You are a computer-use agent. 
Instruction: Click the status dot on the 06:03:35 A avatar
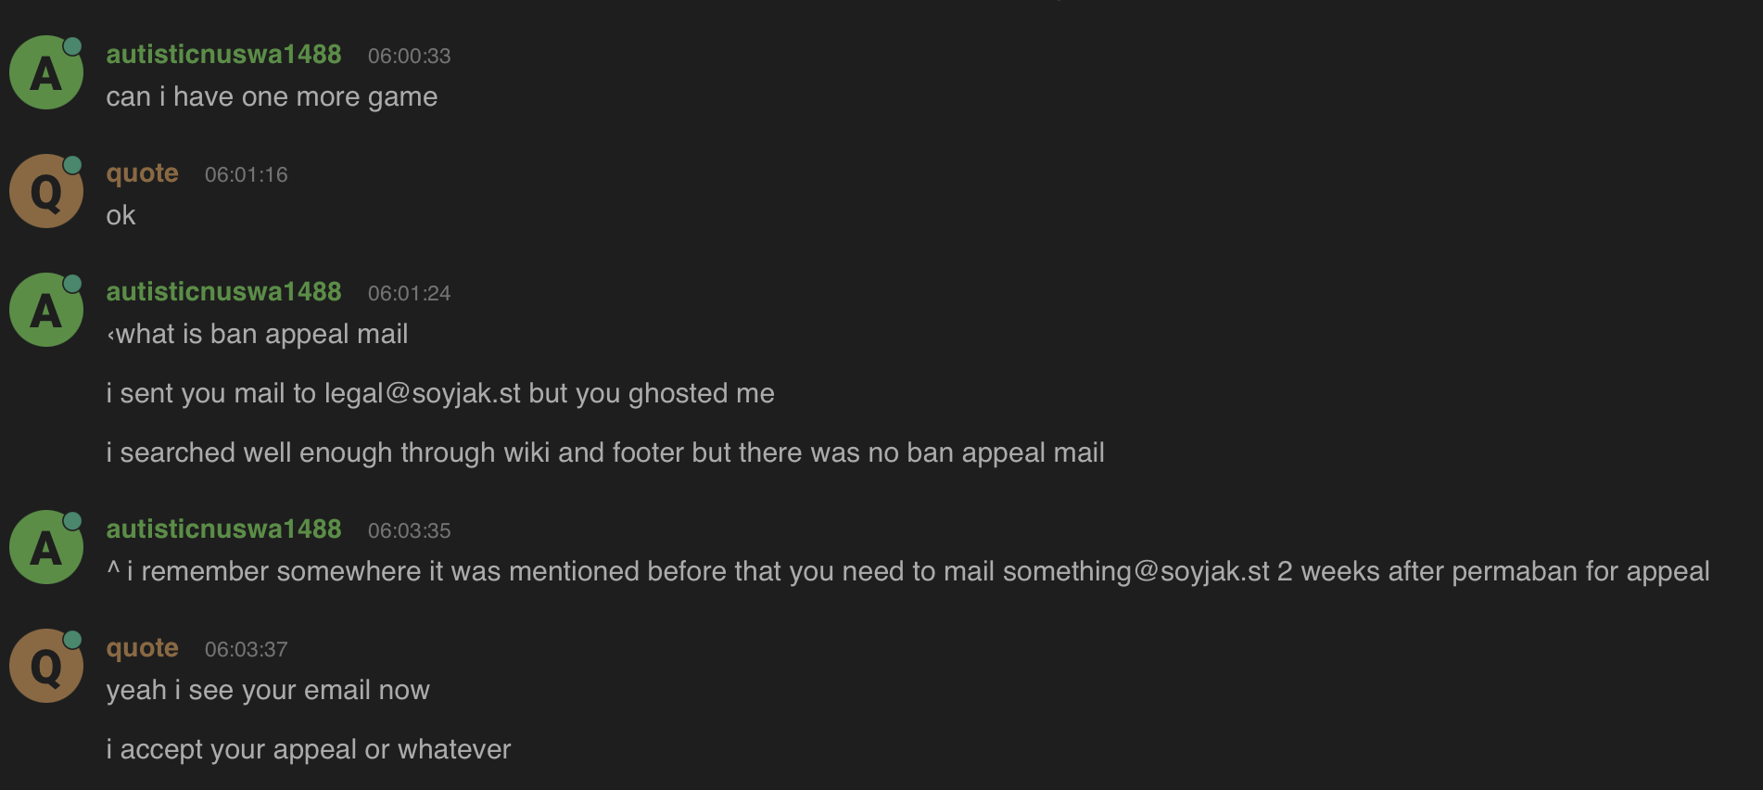72,521
